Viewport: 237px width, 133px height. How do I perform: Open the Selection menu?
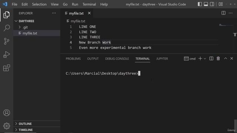[x=39, y=4]
